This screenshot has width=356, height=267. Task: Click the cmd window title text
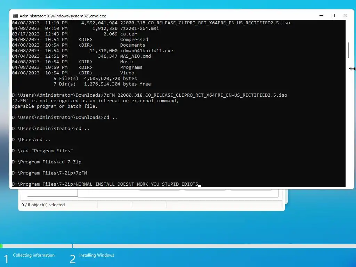(x=63, y=16)
